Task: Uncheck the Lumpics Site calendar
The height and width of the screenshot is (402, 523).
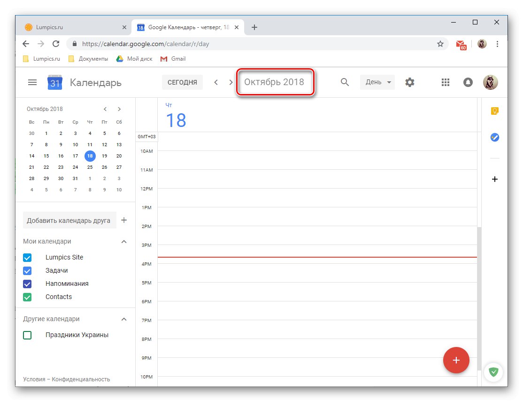Action: click(27, 257)
